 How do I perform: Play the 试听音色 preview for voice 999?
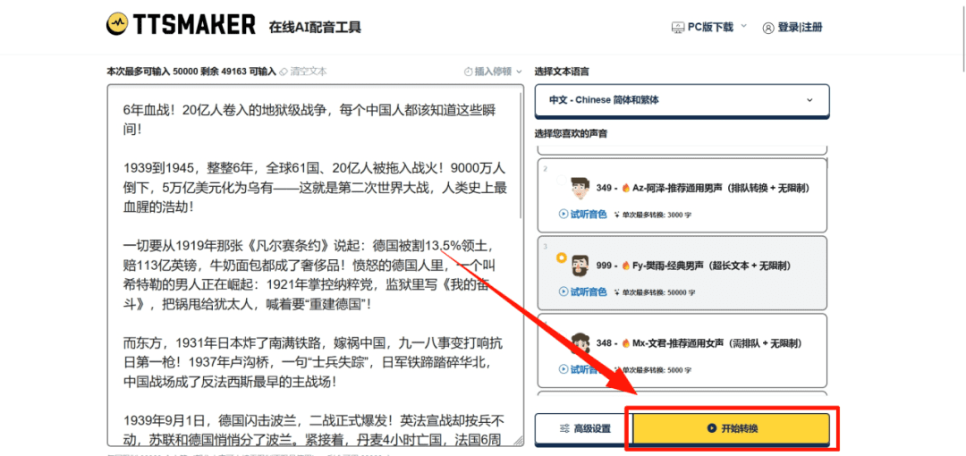[x=582, y=291]
